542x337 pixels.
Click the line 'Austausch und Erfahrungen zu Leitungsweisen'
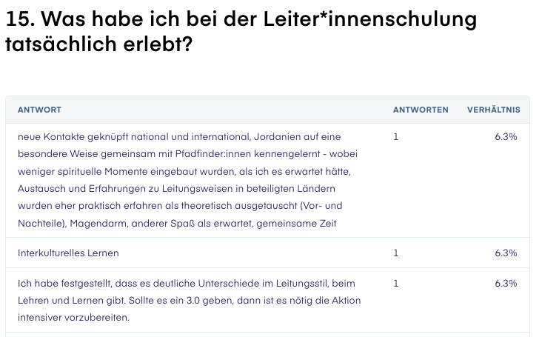176,189
